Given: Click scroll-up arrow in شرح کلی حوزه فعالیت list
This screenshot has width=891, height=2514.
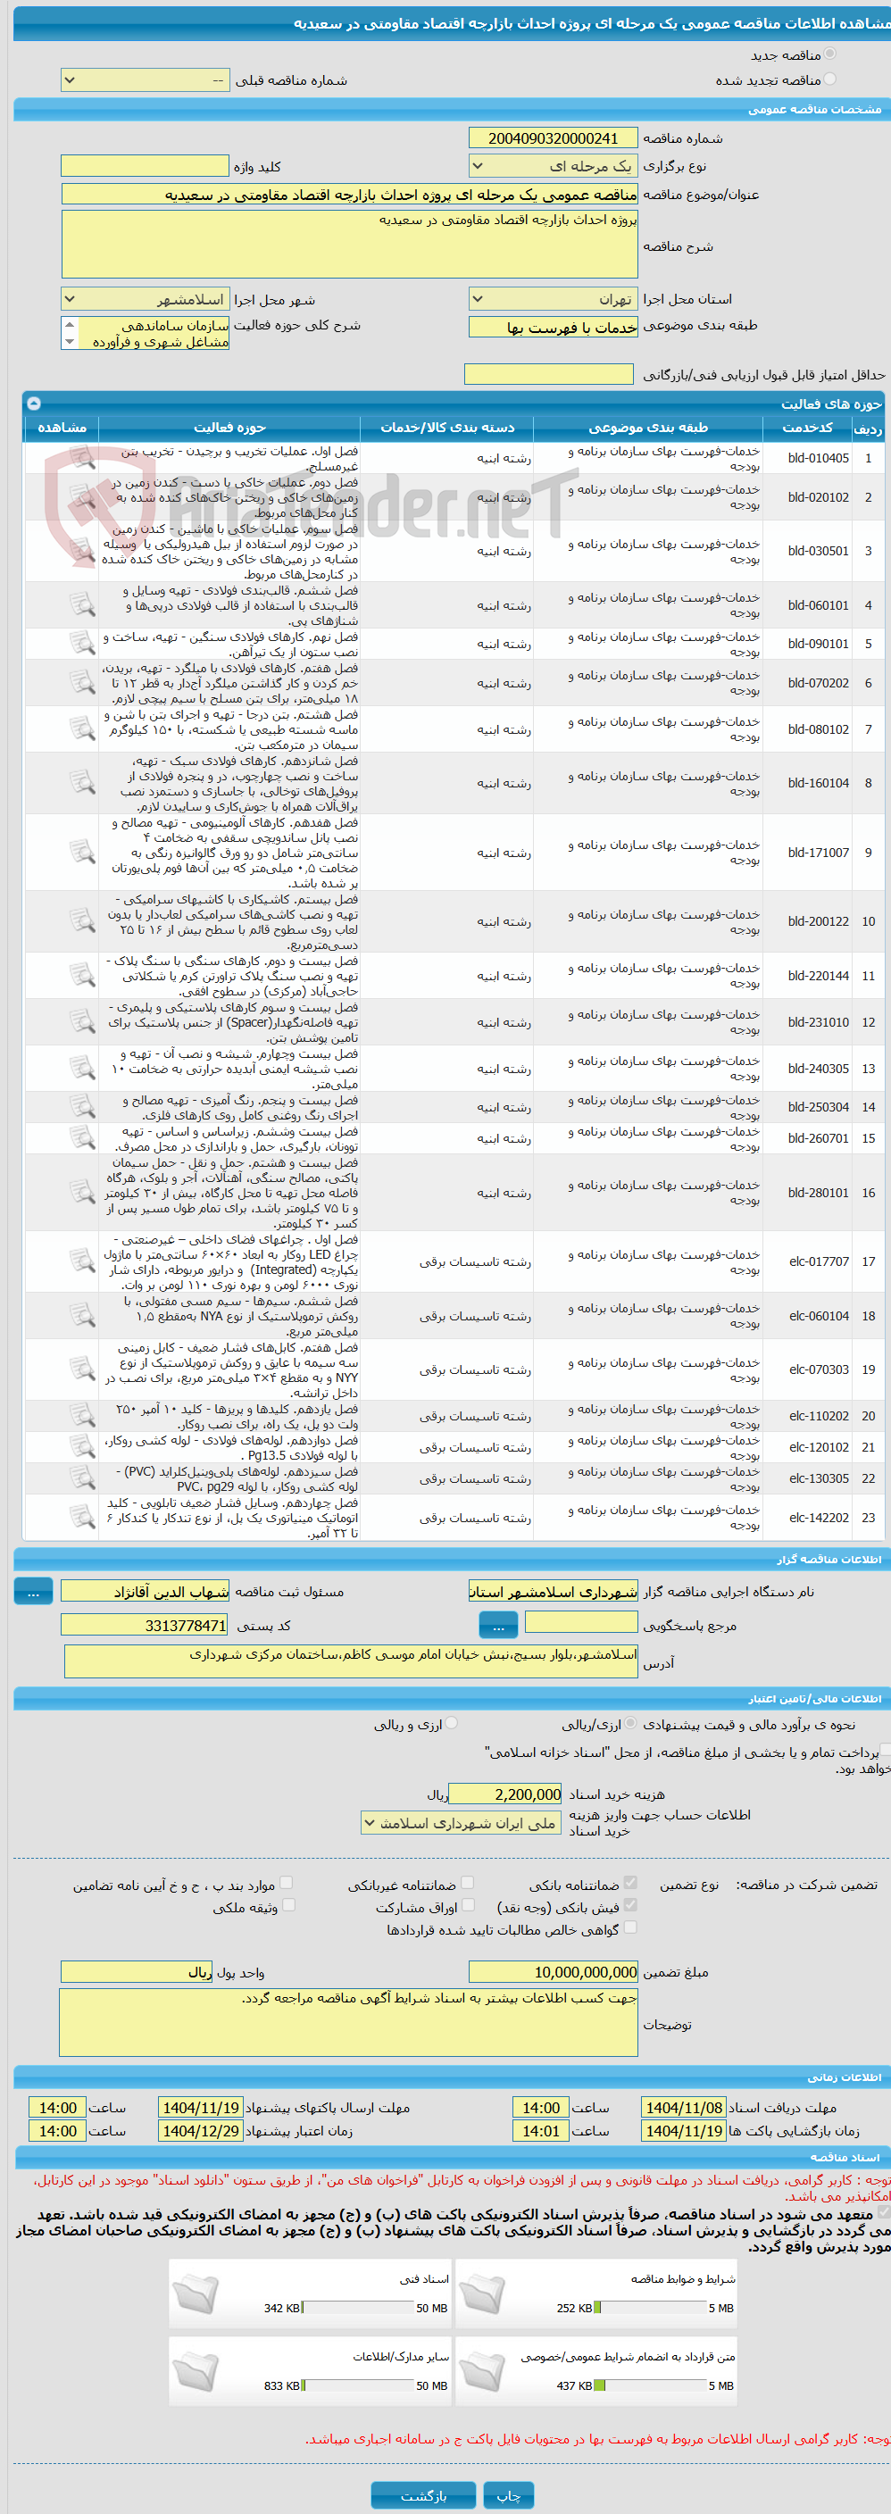Looking at the screenshot, I should click(70, 324).
